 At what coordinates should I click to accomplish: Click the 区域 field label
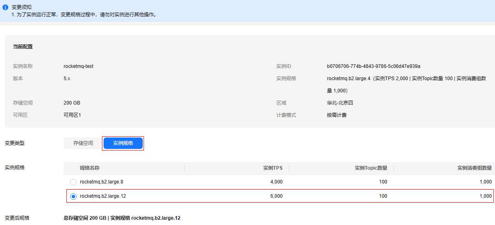(281, 103)
